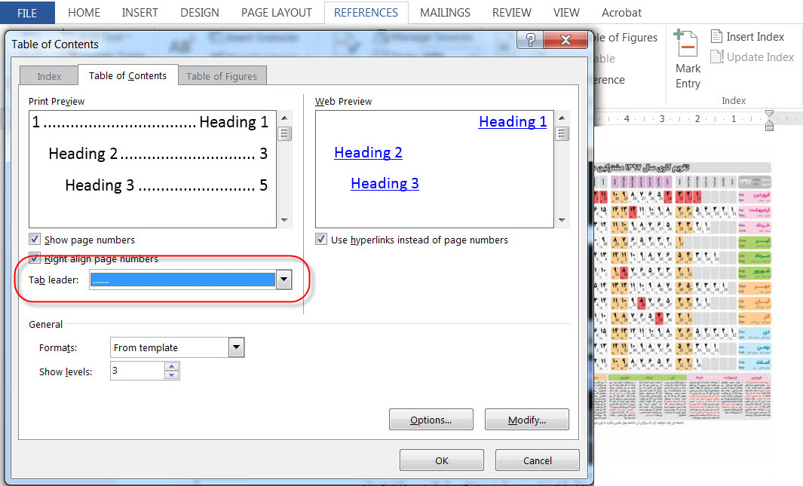Click the Mark Entry icon

(687, 45)
